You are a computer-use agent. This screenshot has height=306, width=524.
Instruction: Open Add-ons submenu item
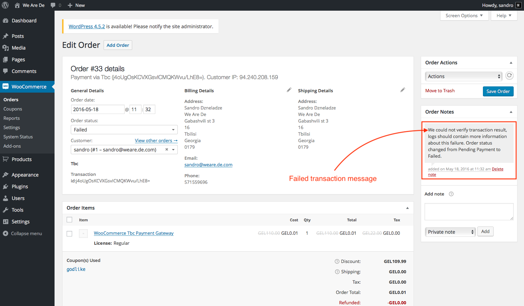(12, 146)
